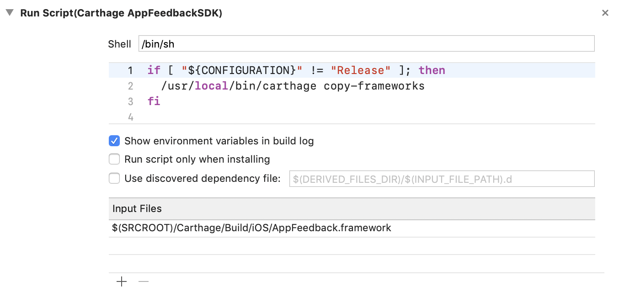Click the − icon to remove an input file
The width and height of the screenshot is (619, 297).
[x=143, y=282]
